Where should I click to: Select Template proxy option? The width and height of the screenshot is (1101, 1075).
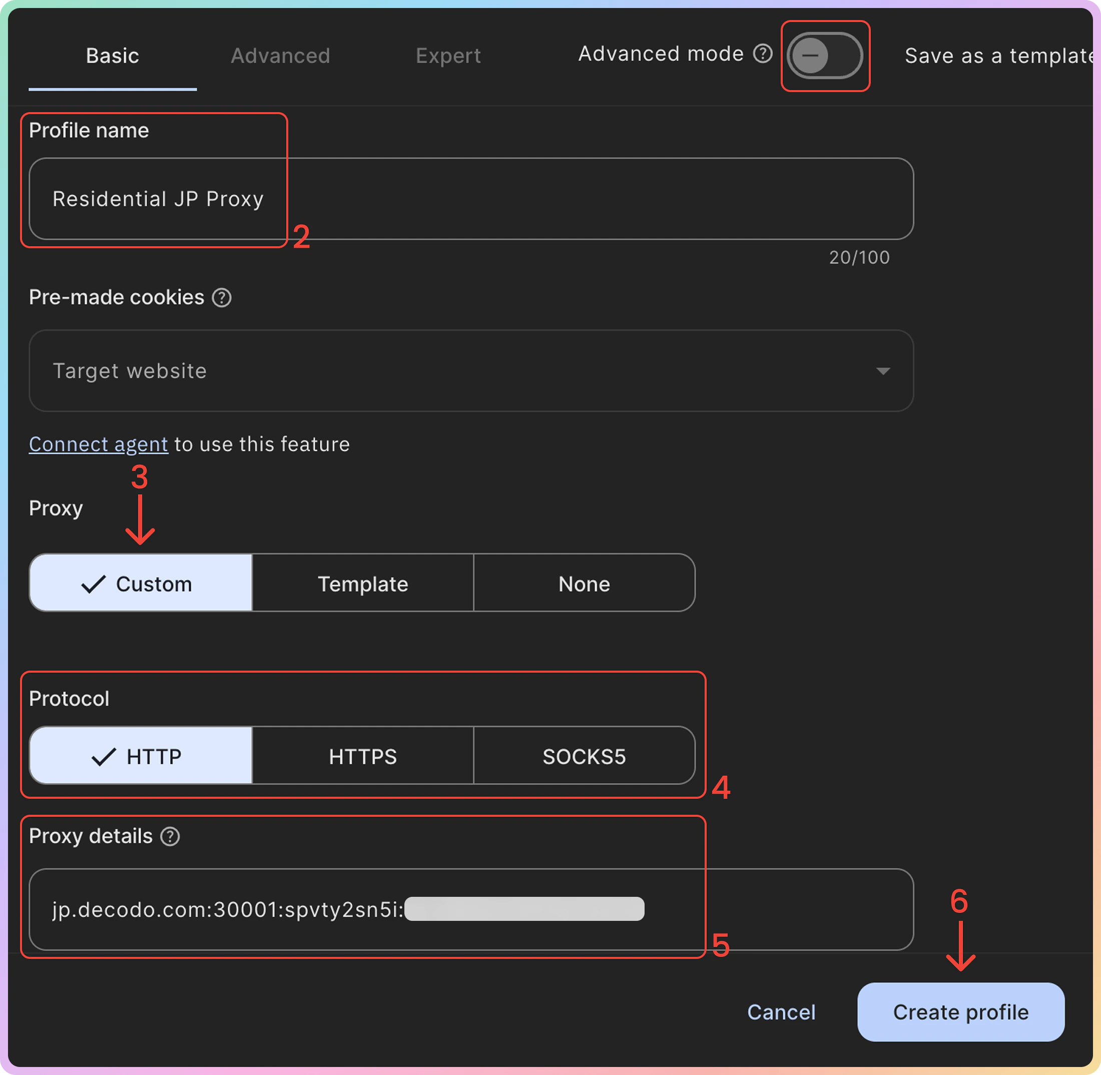tap(362, 583)
